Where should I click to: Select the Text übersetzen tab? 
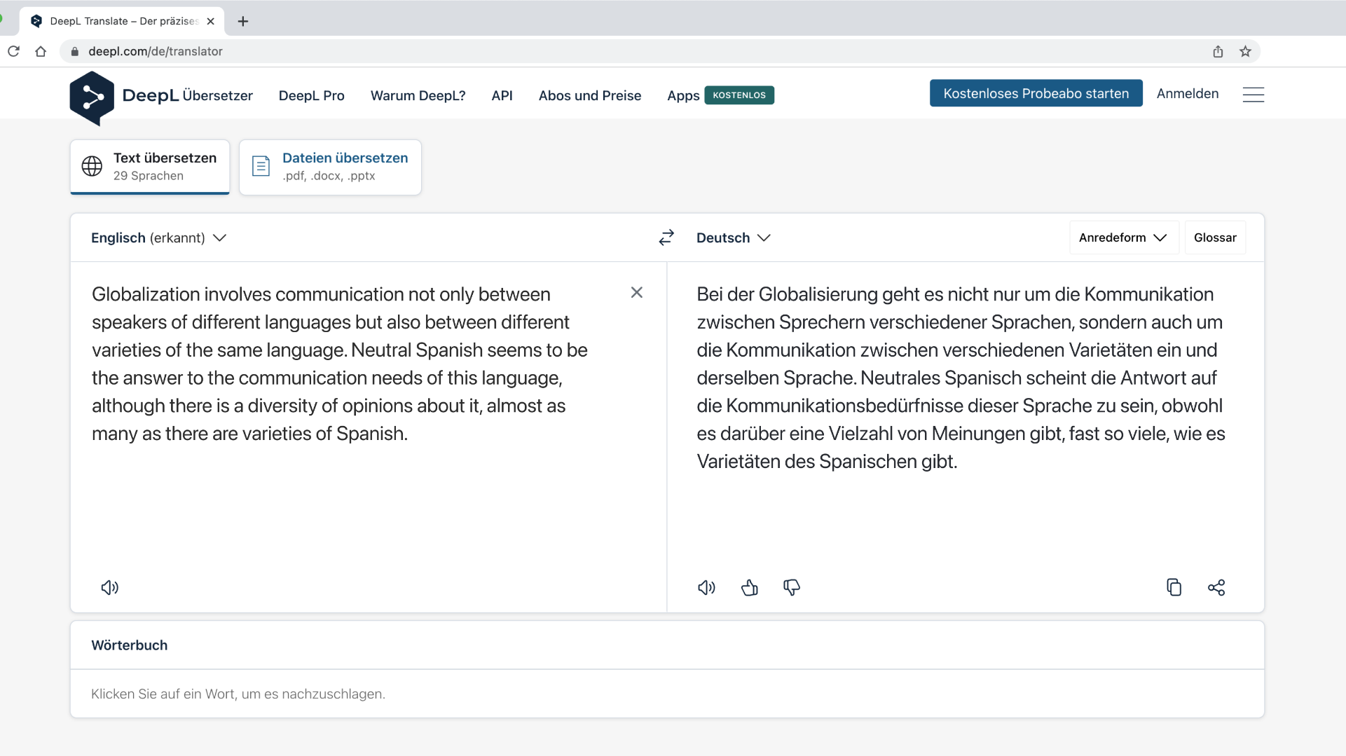[x=150, y=167]
